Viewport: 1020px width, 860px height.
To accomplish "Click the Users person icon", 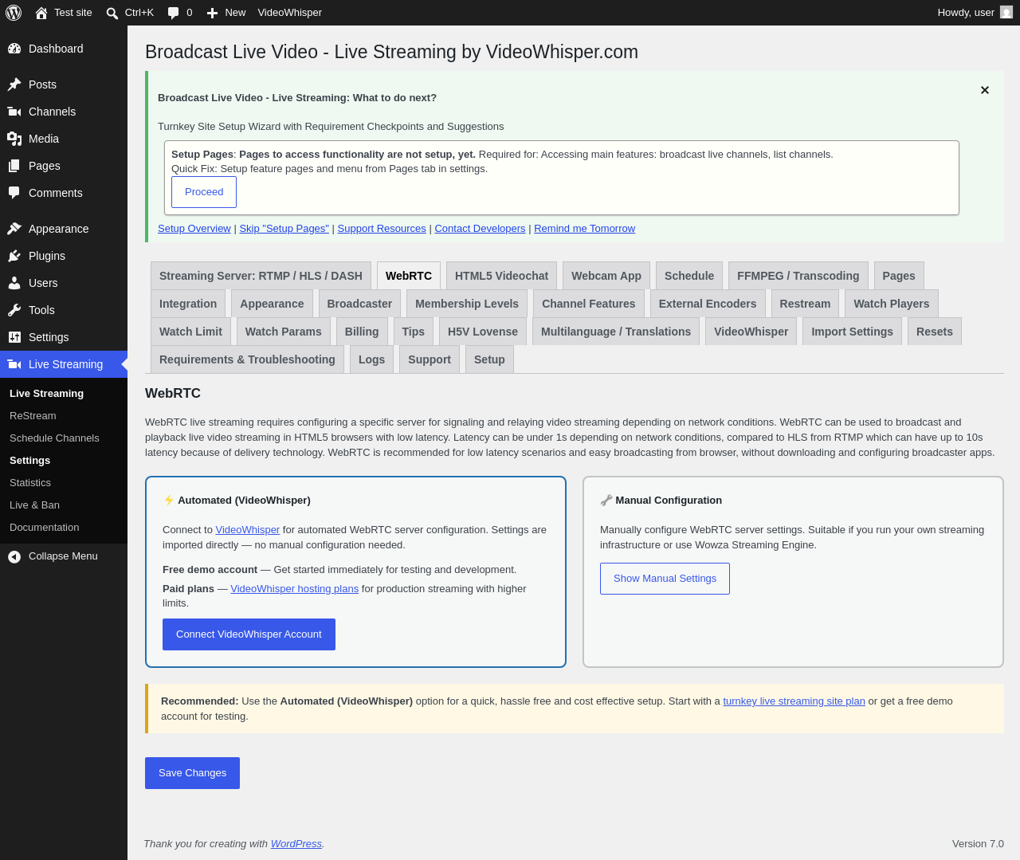I will pos(14,283).
